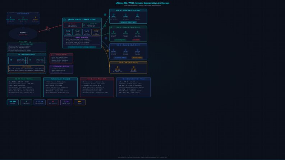Image resolution: width=285 pixels, height=160 pixels.
Task: Click the VLAN 30 box header
Action: click(128, 45)
